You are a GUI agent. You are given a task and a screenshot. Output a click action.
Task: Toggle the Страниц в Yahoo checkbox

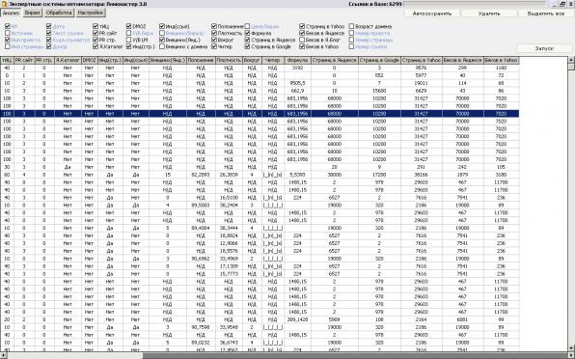point(302,26)
